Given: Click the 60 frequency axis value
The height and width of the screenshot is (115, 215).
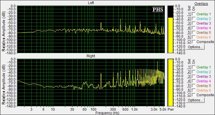Looking at the screenshot, I should (x=85, y=110).
